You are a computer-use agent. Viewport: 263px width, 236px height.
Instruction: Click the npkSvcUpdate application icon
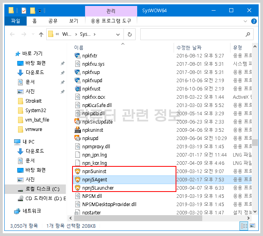77,122
